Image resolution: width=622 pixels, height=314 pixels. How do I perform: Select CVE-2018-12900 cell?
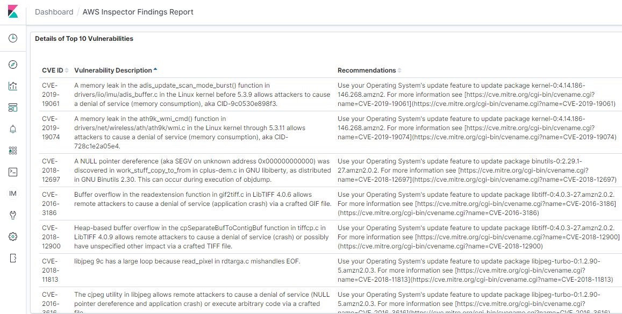(51, 237)
